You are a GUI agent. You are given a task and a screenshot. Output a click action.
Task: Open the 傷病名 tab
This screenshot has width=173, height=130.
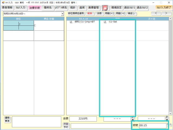[x=48, y=8]
